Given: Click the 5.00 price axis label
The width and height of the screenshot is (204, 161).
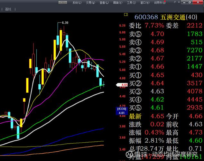Looking at the screenshot, I should point(122,70).
